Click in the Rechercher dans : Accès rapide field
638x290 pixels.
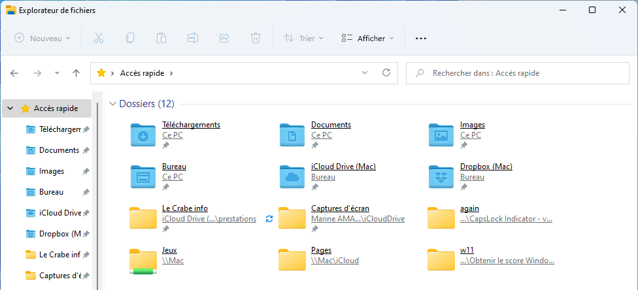click(x=518, y=73)
